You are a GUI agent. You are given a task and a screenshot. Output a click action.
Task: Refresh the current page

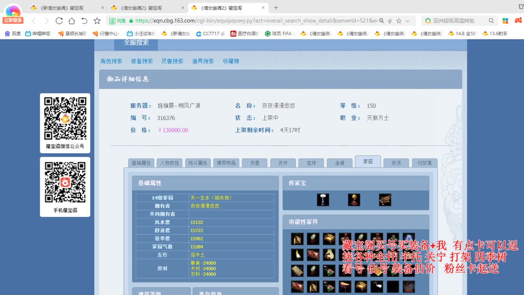pos(58,20)
